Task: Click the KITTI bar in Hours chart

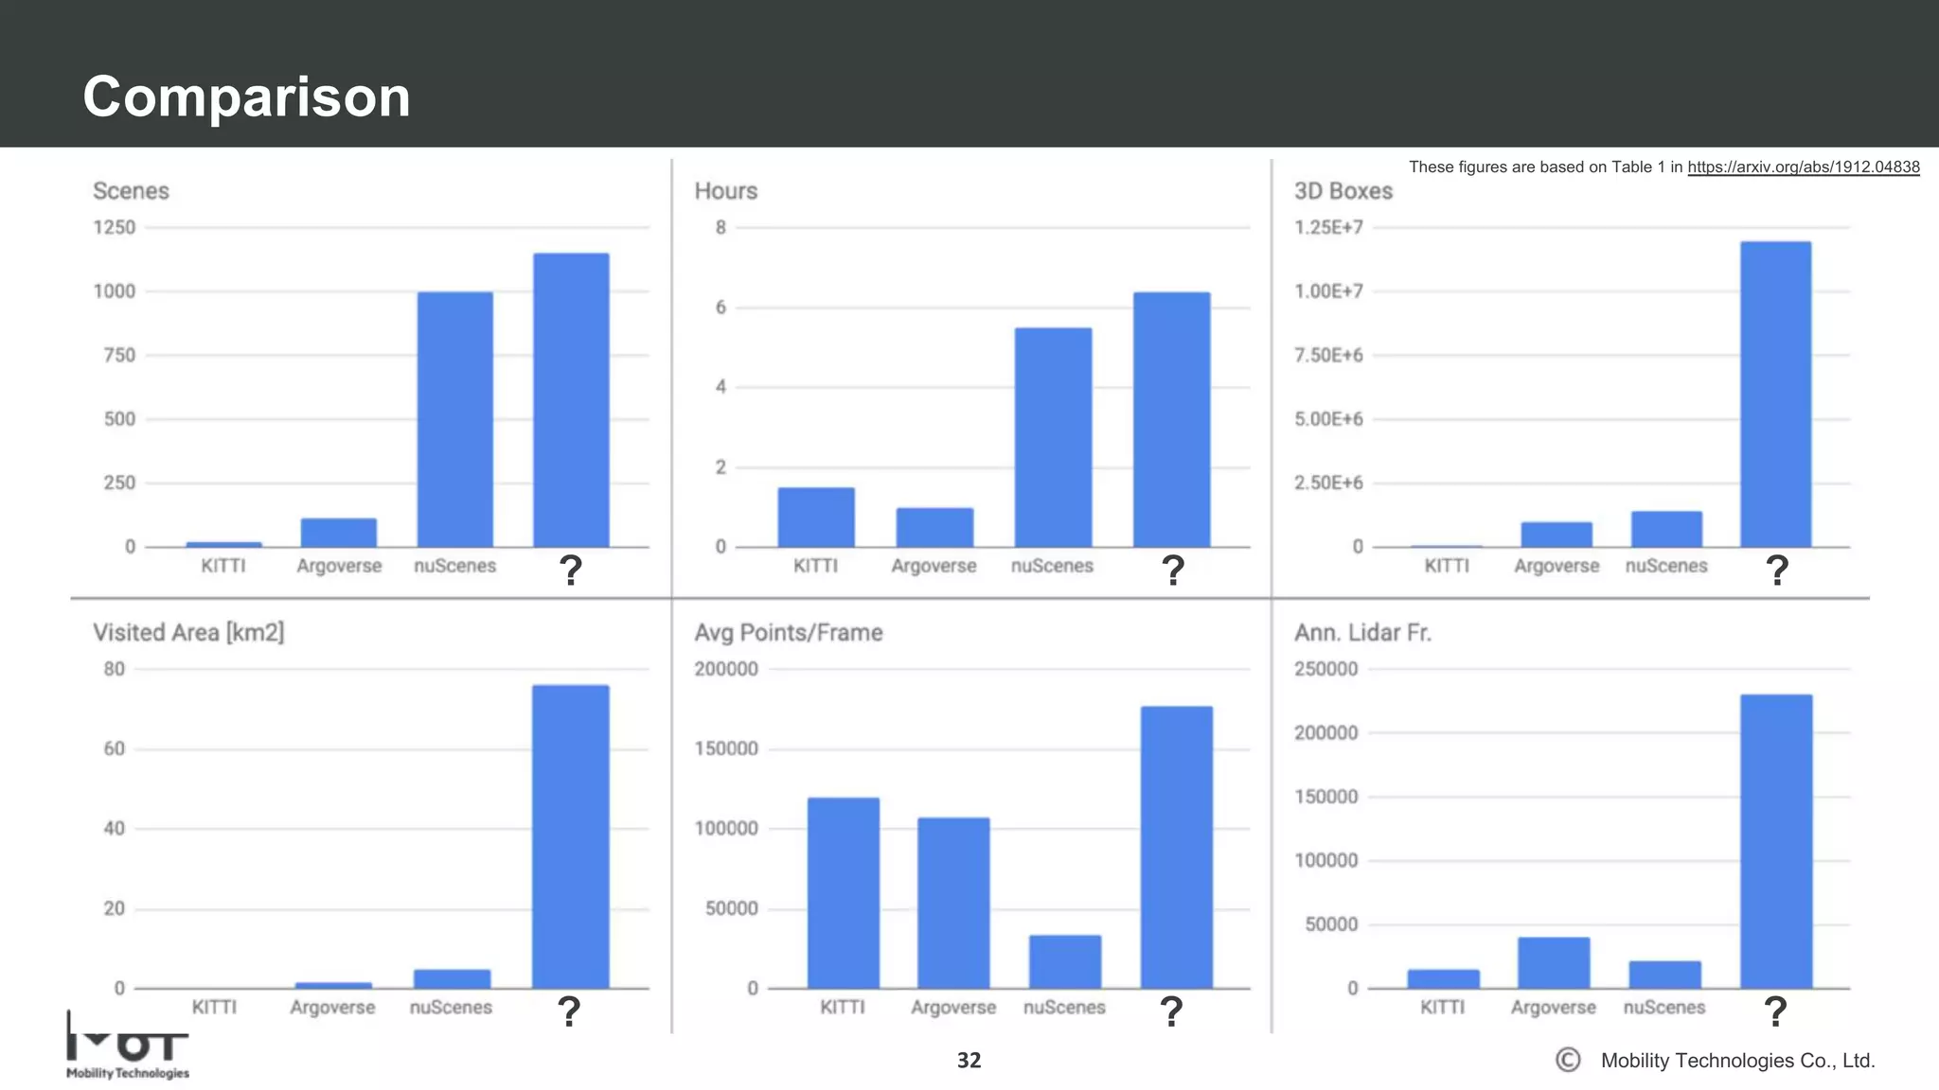Action: pos(815,517)
